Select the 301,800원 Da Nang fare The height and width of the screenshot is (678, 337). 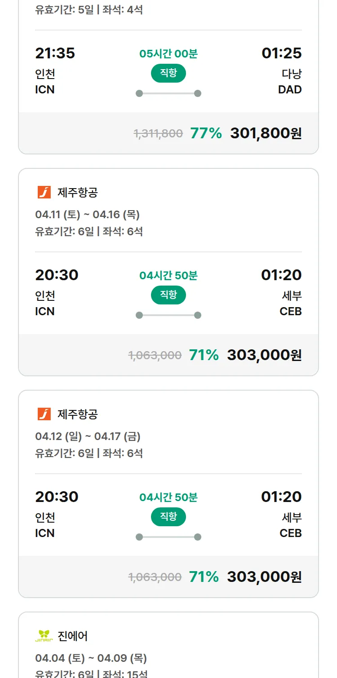(266, 133)
